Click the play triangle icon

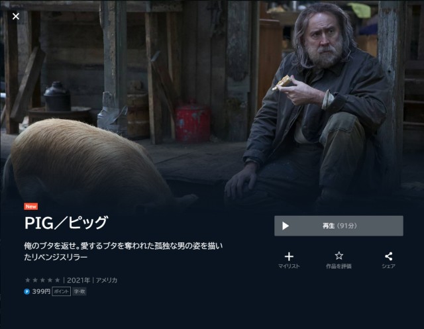pyautogui.click(x=286, y=226)
